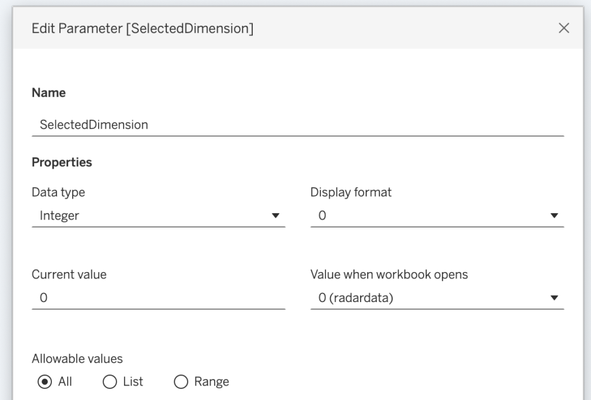
Task: Close the Edit Parameter dialog
Action: pos(564,28)
